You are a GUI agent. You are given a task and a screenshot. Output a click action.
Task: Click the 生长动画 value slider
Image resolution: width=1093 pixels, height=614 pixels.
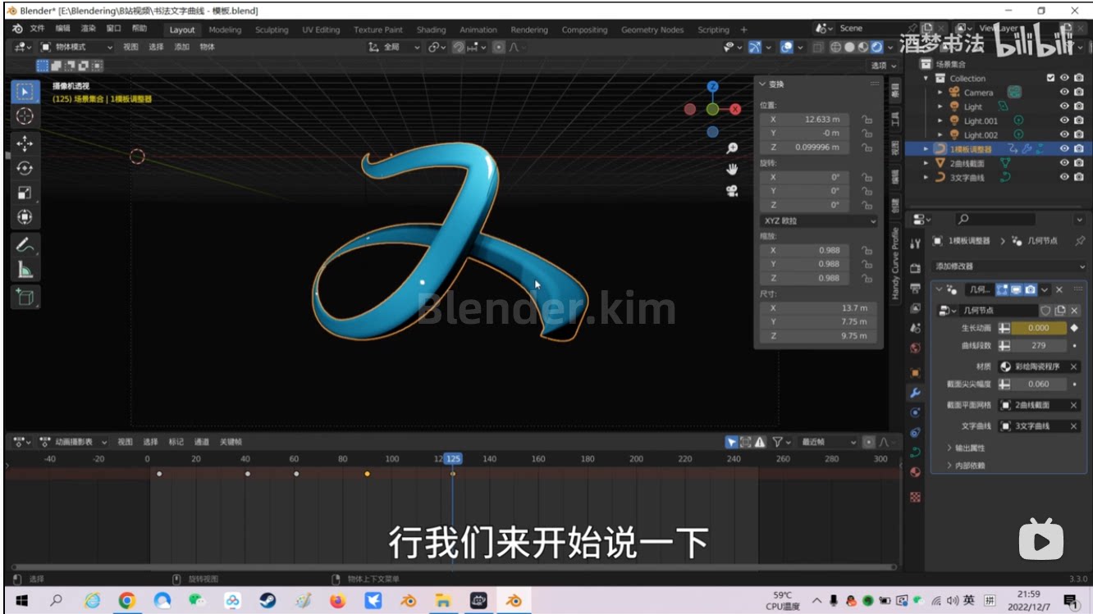tap(1038, 328)
